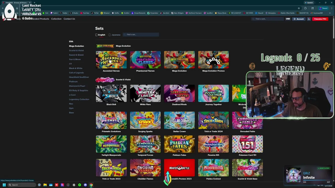Image resolution: width=335 pixels, height=188 pixels.
Task: Click the Pokedata PRO button
Action: (x=320, y=19)
